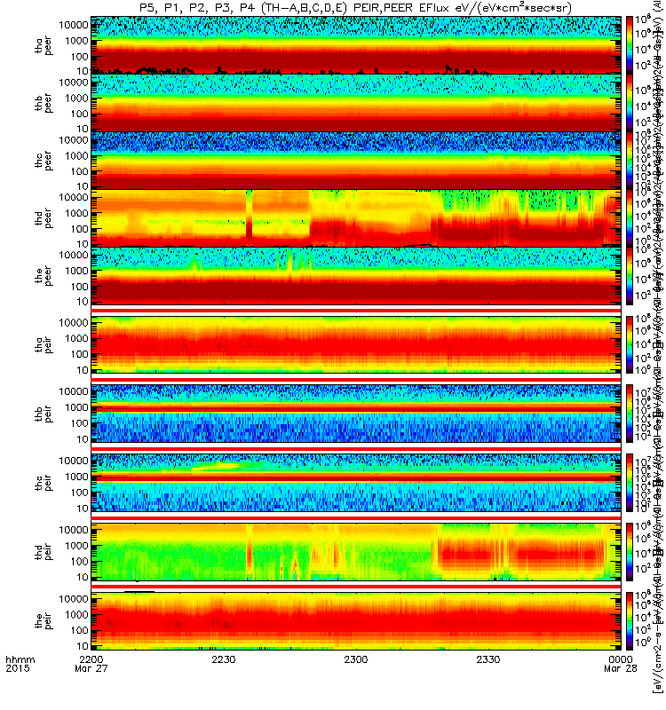Click the 'hhmm' axis unit label
This screenshot has height=710, width=666.
click(20, 659)
